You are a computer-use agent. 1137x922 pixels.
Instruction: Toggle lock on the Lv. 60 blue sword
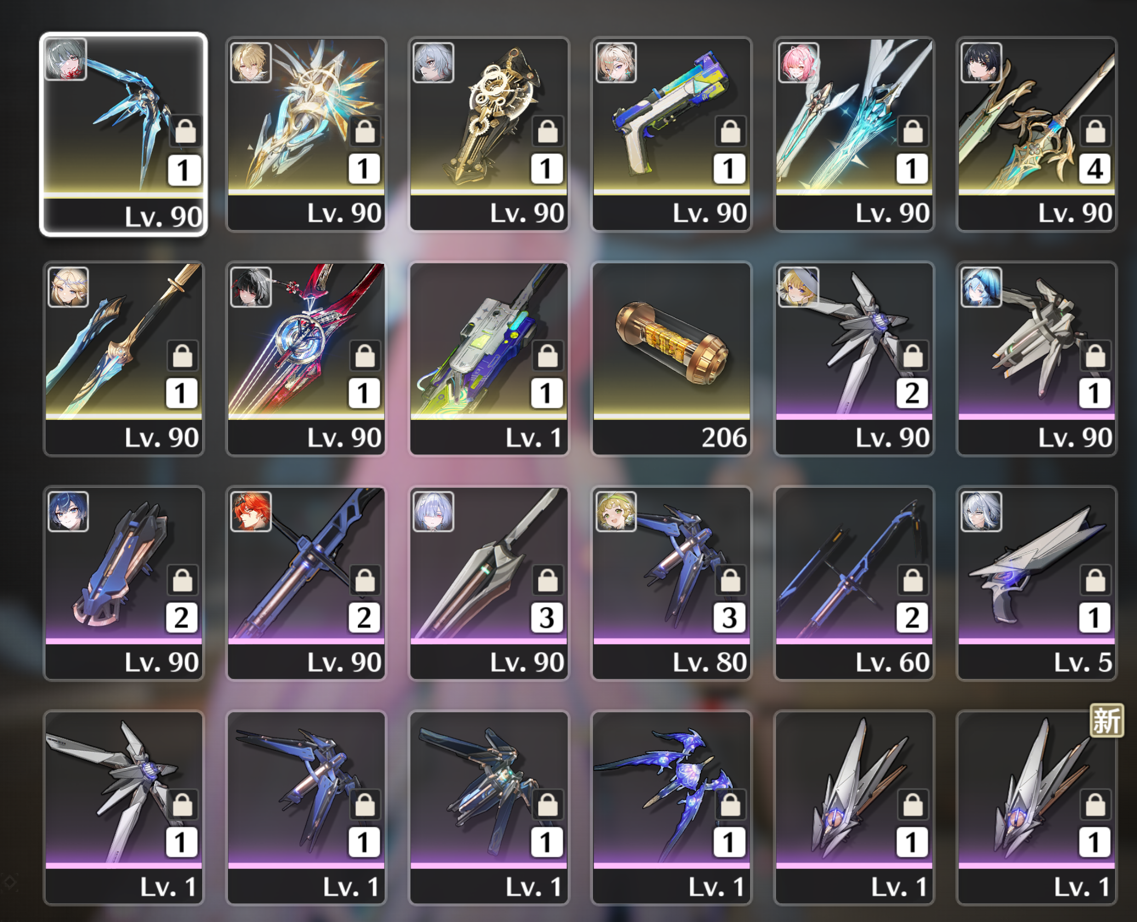[913, 580]
